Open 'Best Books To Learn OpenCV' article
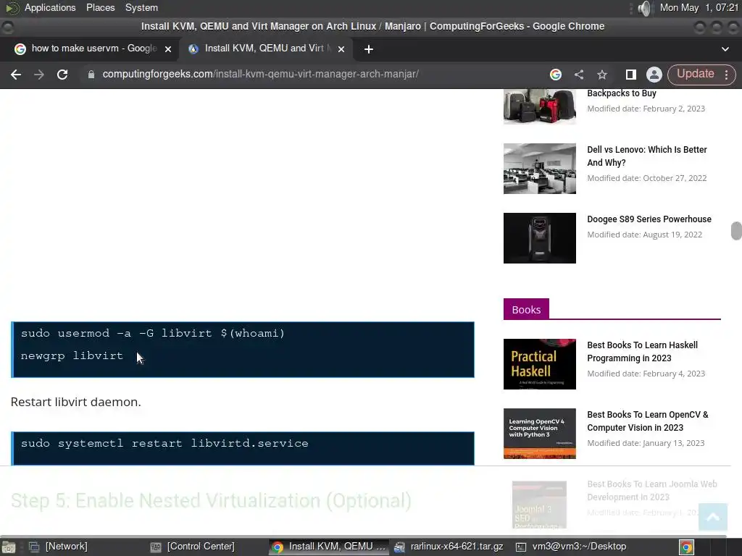 tap(647, 421)
